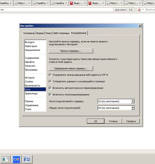Open the Содержимое section
The width and height of the screenshot is (155, 164).
click(x=35, y=58)
